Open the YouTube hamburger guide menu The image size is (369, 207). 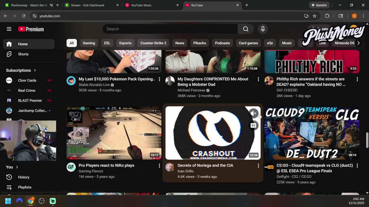pyautogui.click(x=9, y=29)
